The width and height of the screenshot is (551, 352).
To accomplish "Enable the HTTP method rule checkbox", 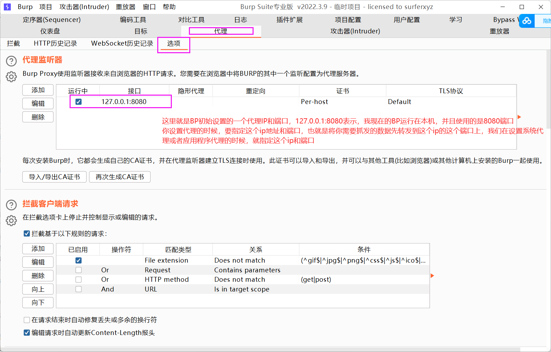I will pyautogui.click(x=79, y=280).
